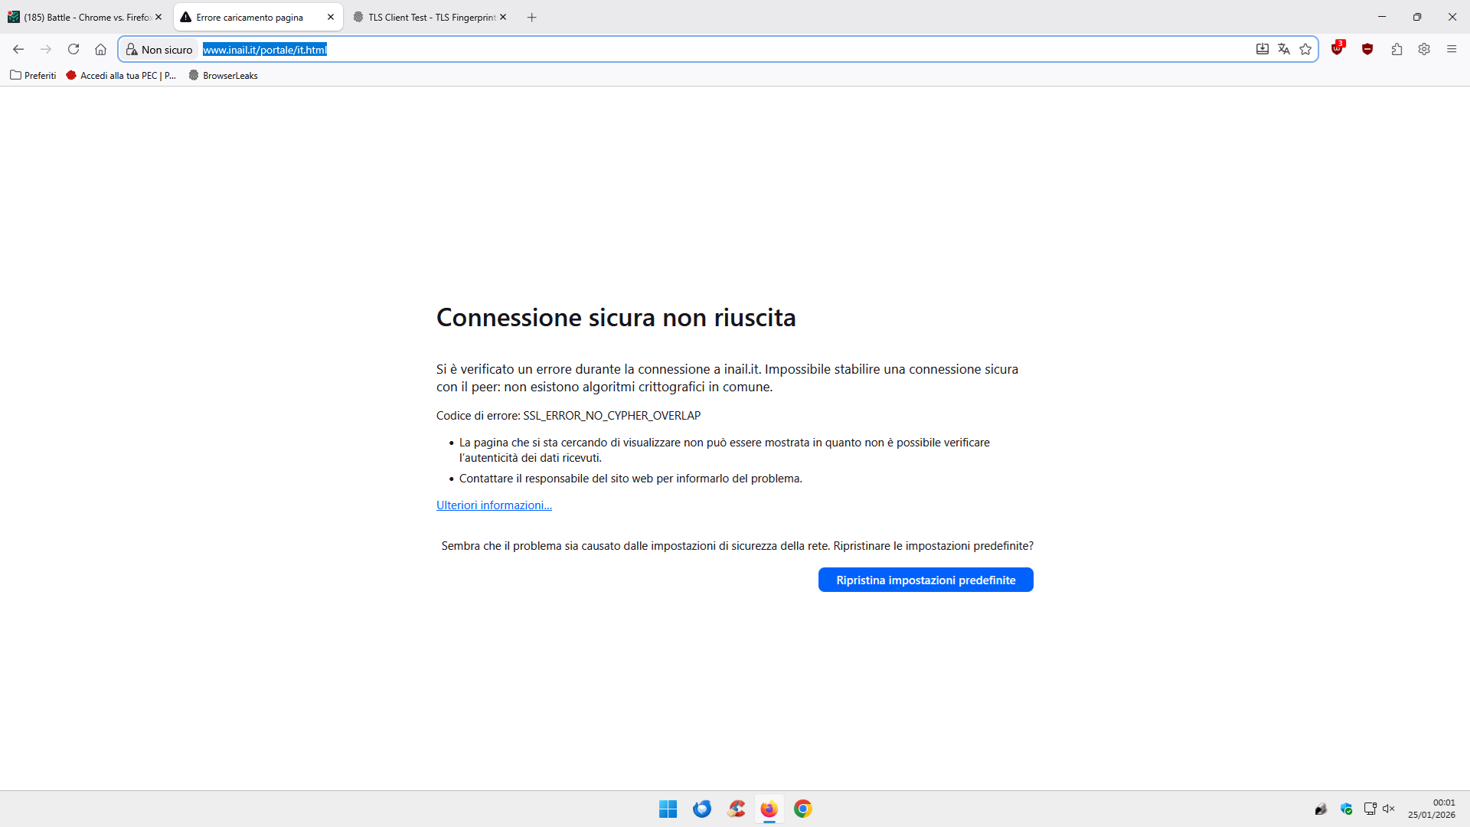Open the Windows Security tray icon

tap(1346, 809)
